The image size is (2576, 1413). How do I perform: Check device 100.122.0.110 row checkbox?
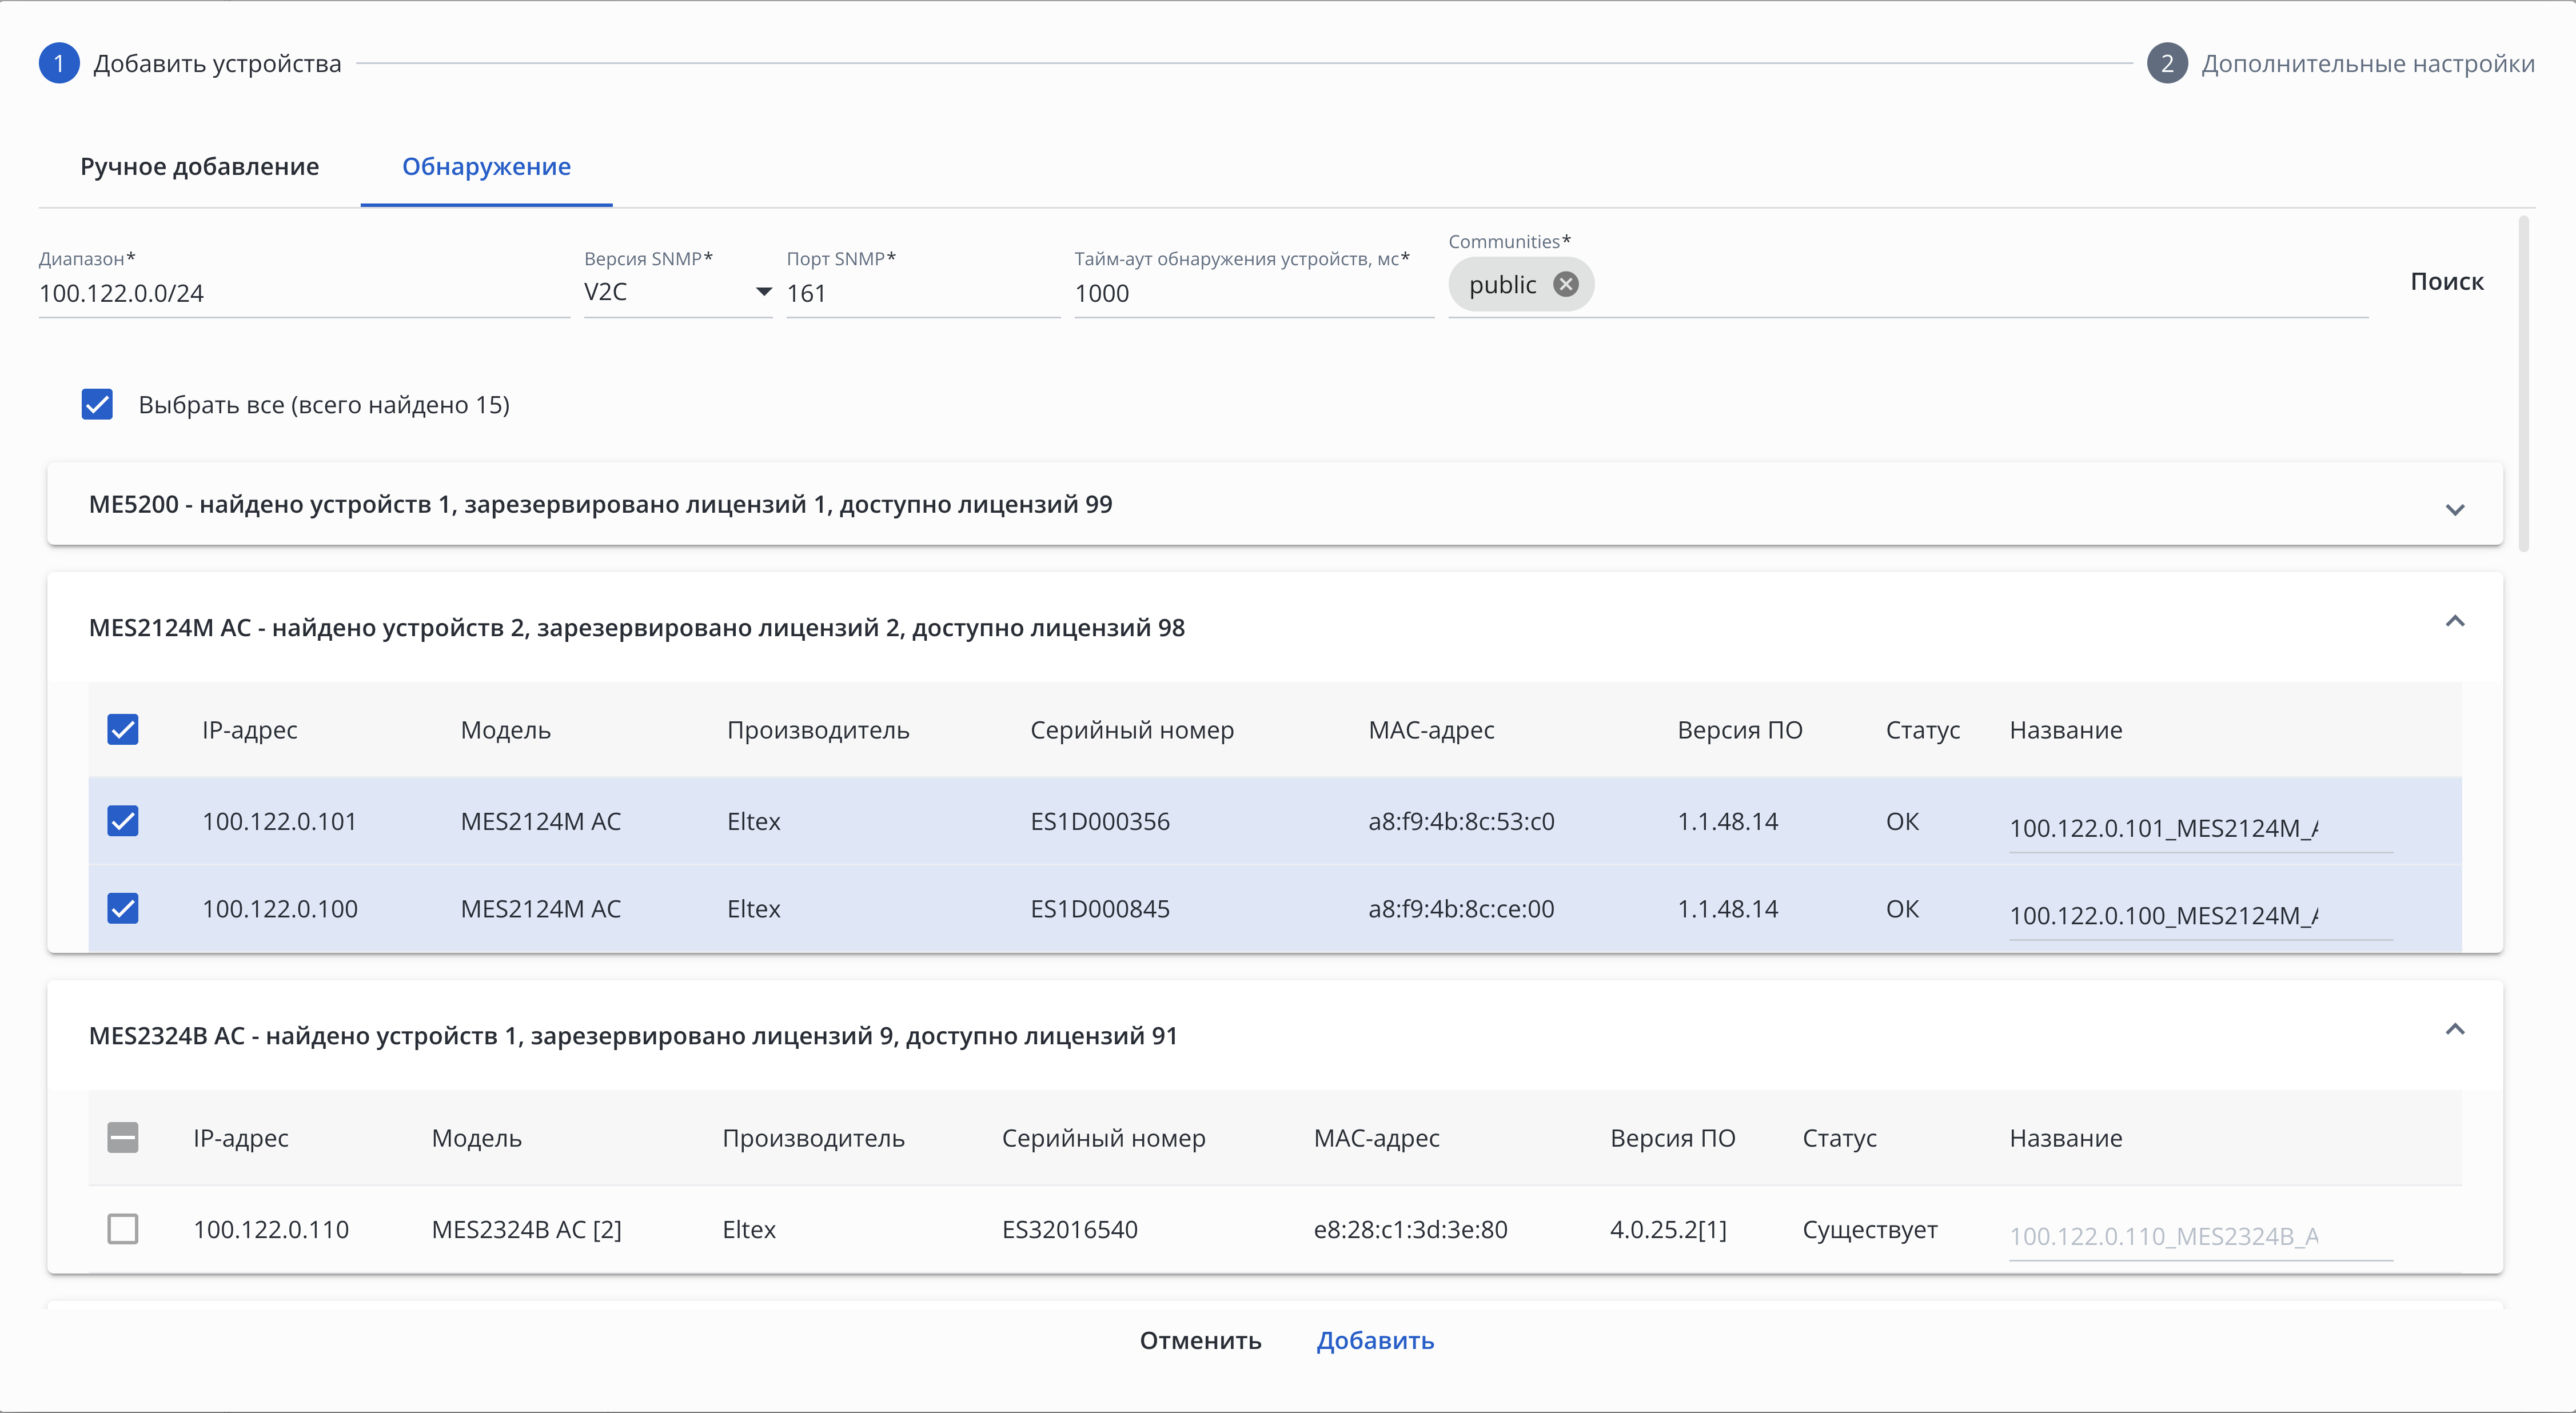123,1229
